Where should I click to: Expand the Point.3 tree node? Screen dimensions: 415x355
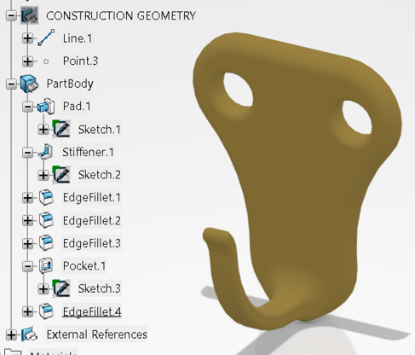(x=28, y=61)
